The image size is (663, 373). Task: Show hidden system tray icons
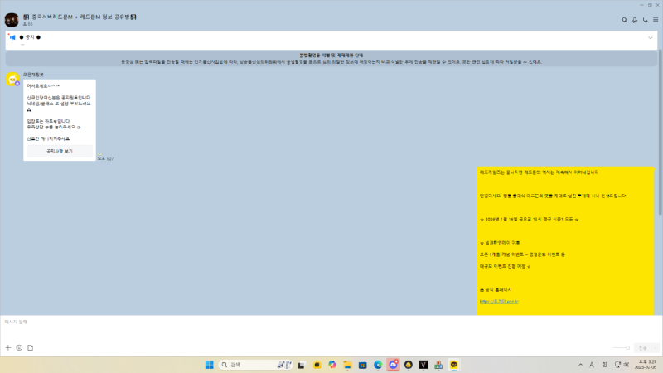click(x=580, y=365)
